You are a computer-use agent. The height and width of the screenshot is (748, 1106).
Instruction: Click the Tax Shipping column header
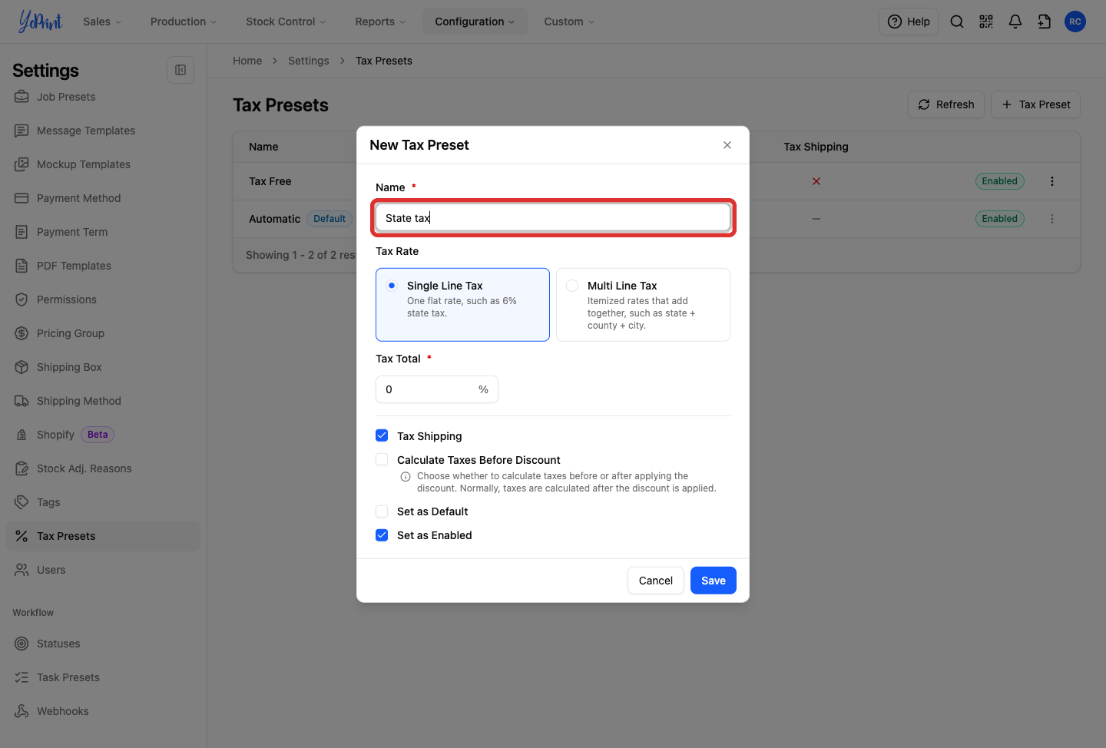[x=816, y=147]
